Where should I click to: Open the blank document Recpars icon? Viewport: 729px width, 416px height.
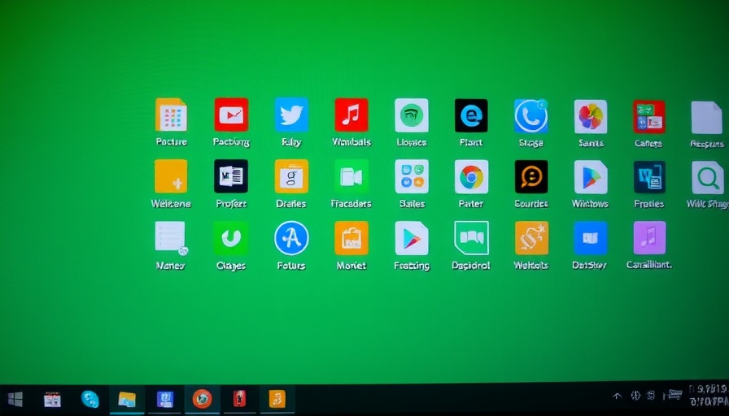tap(707, 118)
